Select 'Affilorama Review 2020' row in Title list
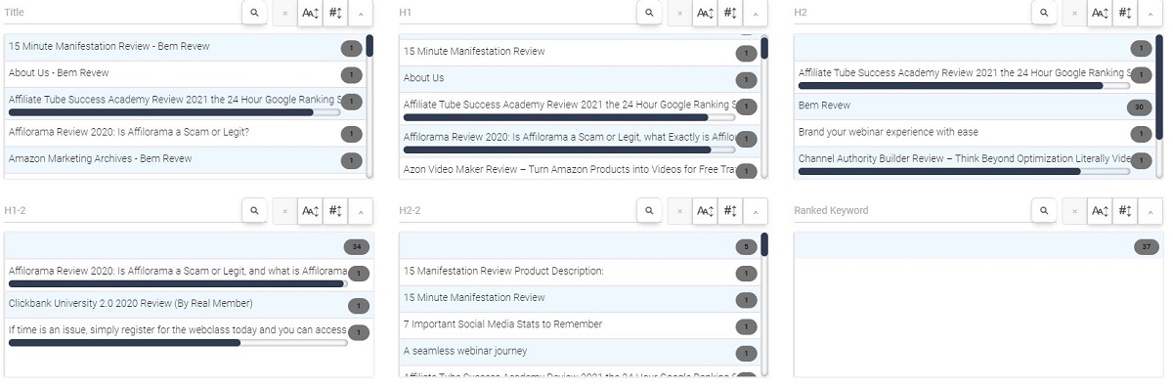The width and height of the screenshot is (1173, 386). 186,133
